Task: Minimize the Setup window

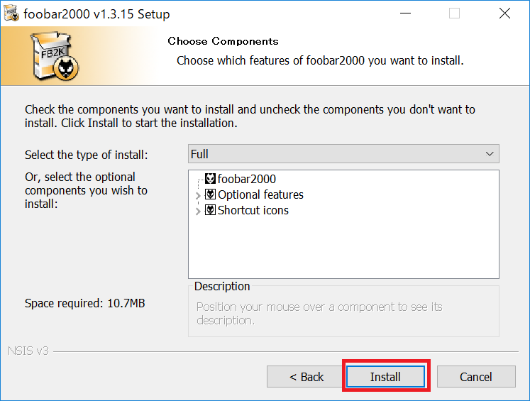Action: (x=405, y=13)
